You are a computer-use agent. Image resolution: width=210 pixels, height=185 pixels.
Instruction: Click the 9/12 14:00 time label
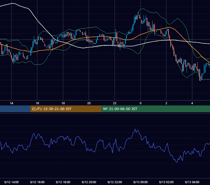[x=11, y=182]
